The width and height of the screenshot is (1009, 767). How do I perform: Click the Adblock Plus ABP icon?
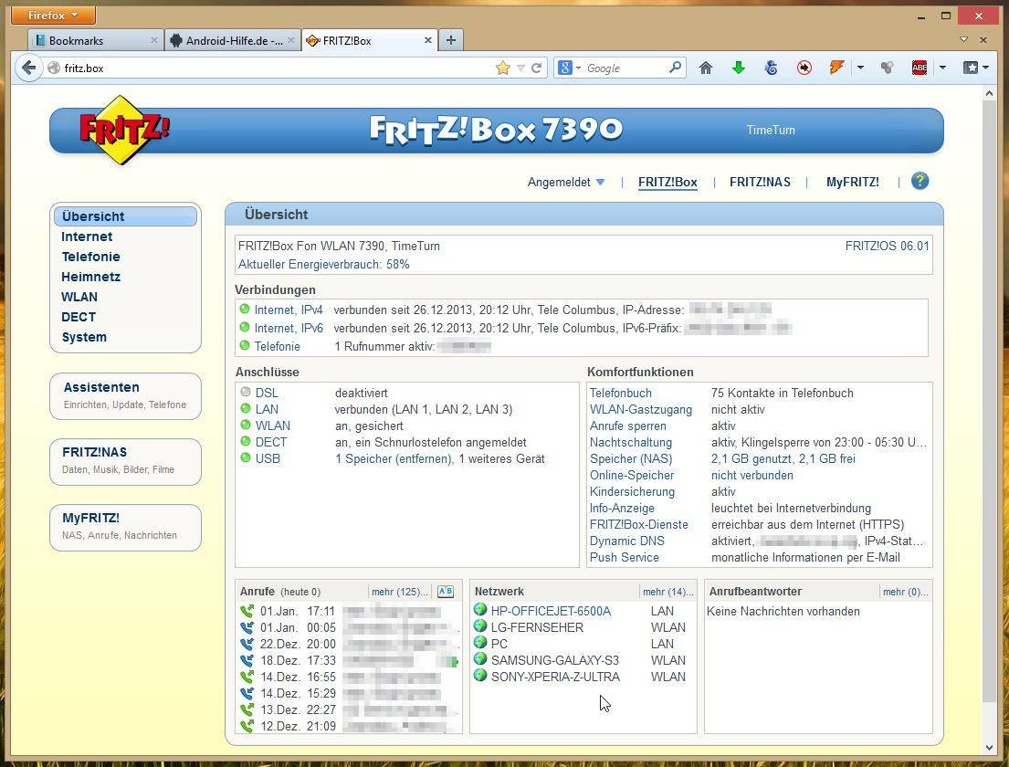(x=920, y=68)
